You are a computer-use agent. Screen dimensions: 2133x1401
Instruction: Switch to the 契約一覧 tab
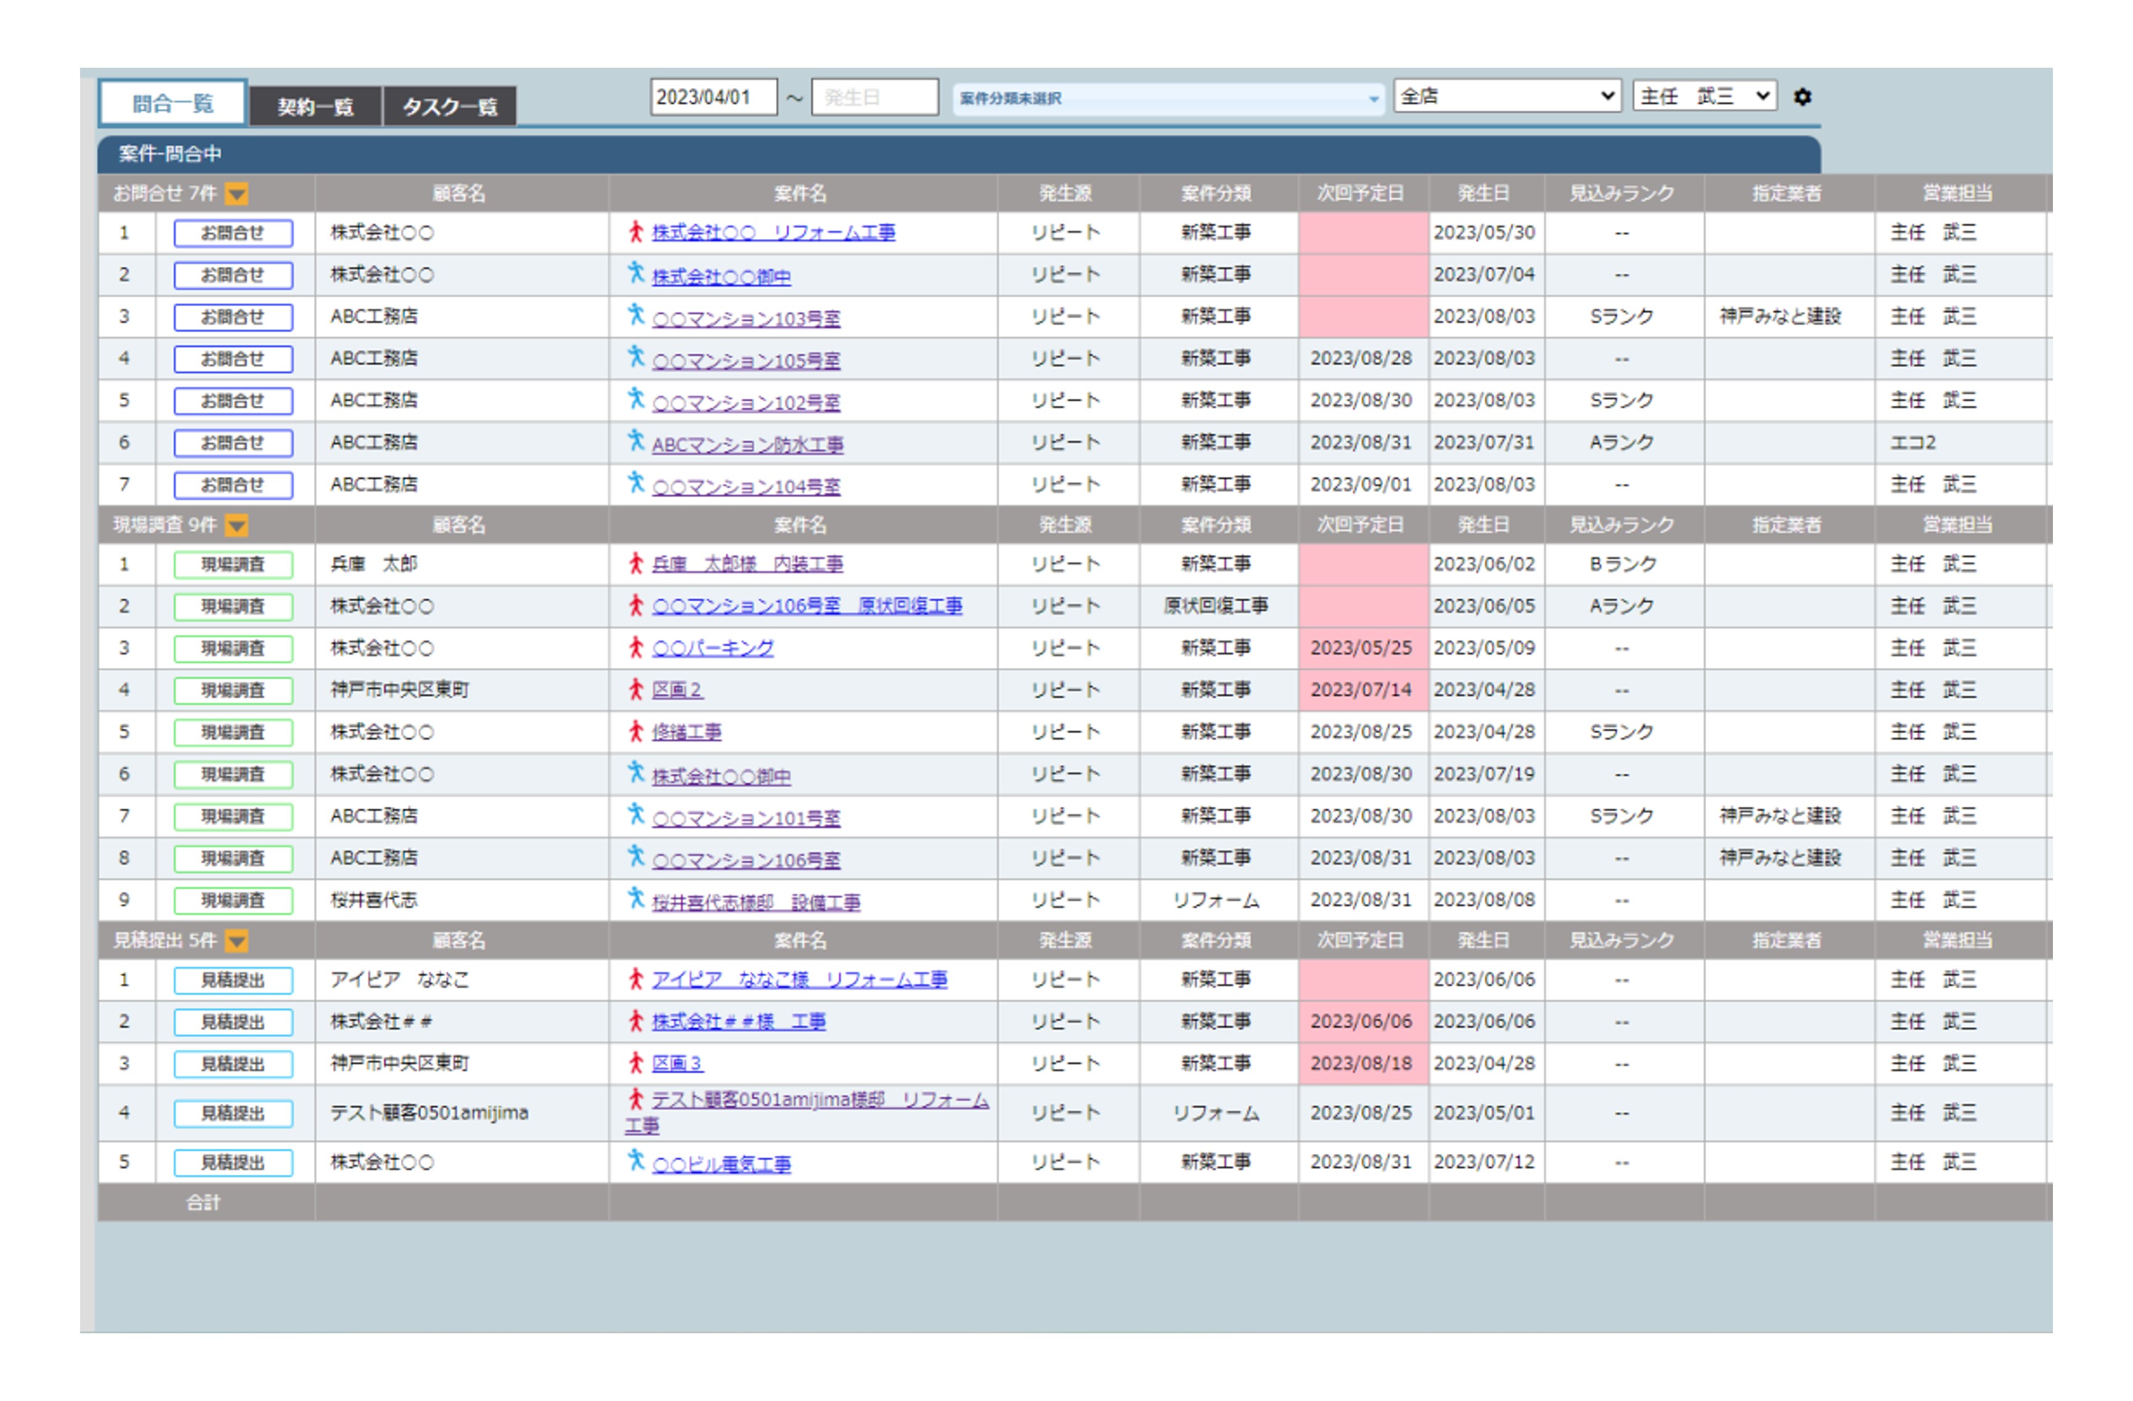tap(315, 107)
